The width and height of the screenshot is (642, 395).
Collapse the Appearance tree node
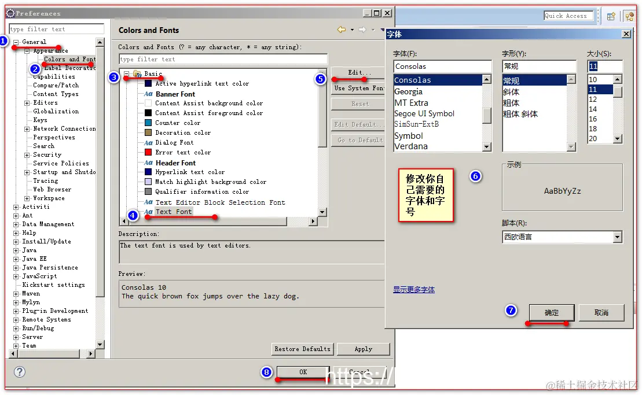pos(27,51)
